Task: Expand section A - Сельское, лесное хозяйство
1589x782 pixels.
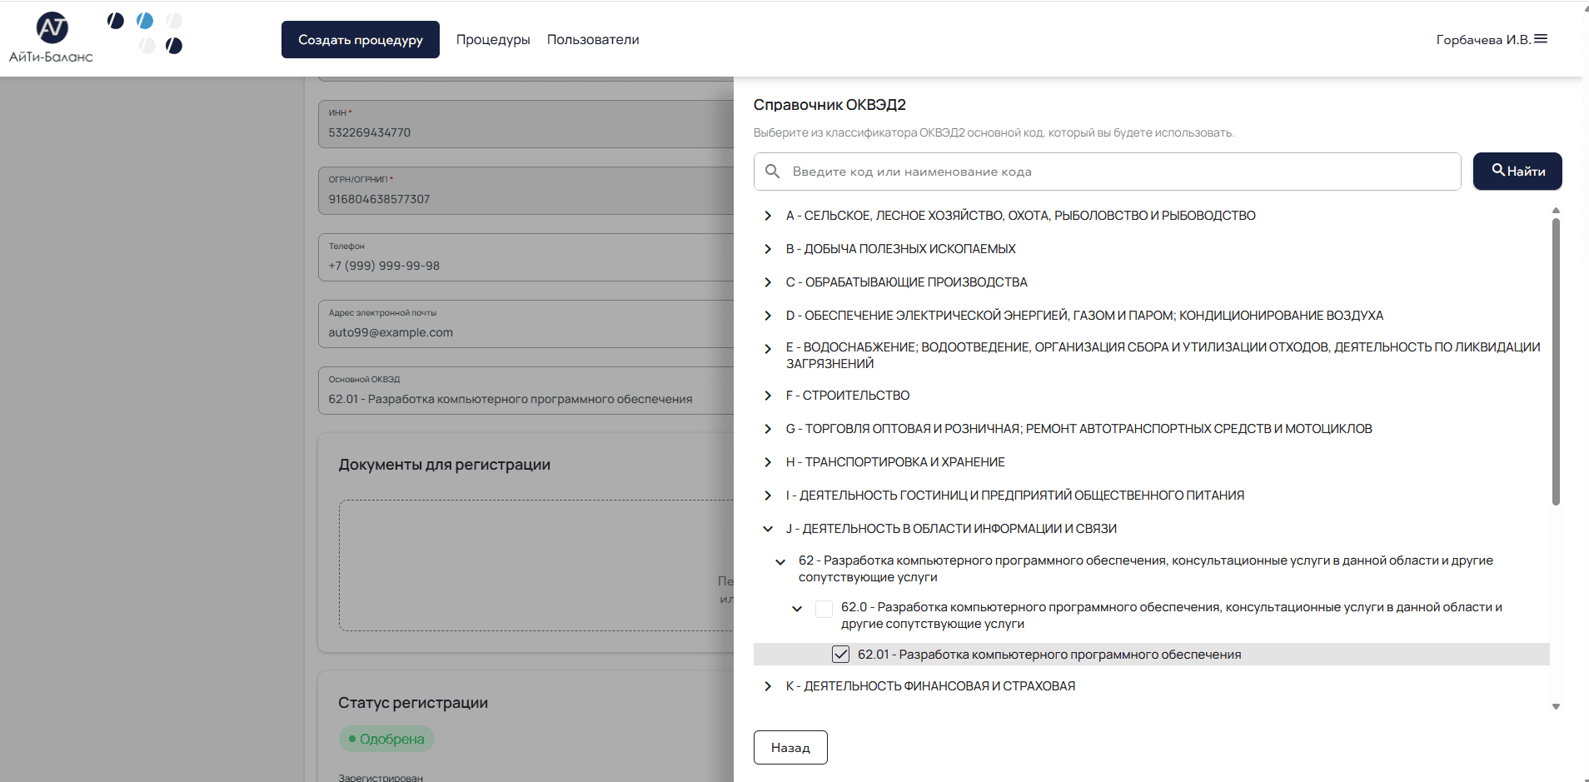Action: pyautogui.click(x=768, y=216)
